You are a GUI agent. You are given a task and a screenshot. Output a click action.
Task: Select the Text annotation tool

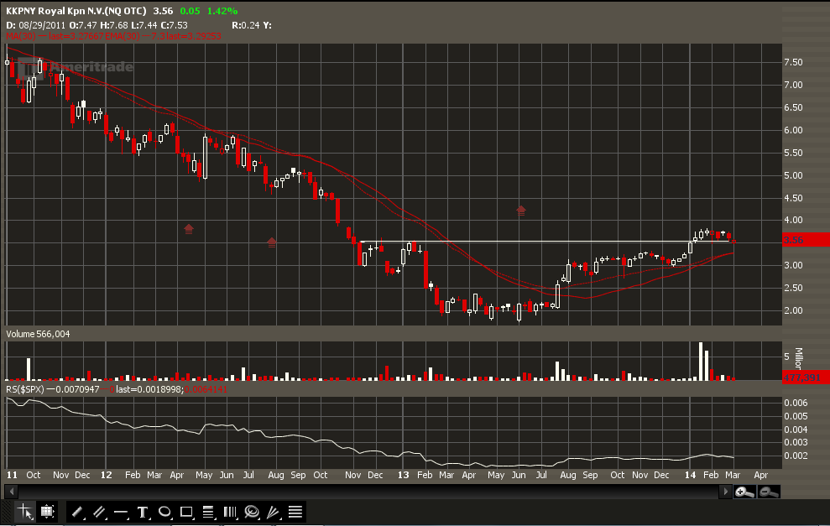point(143,512)
